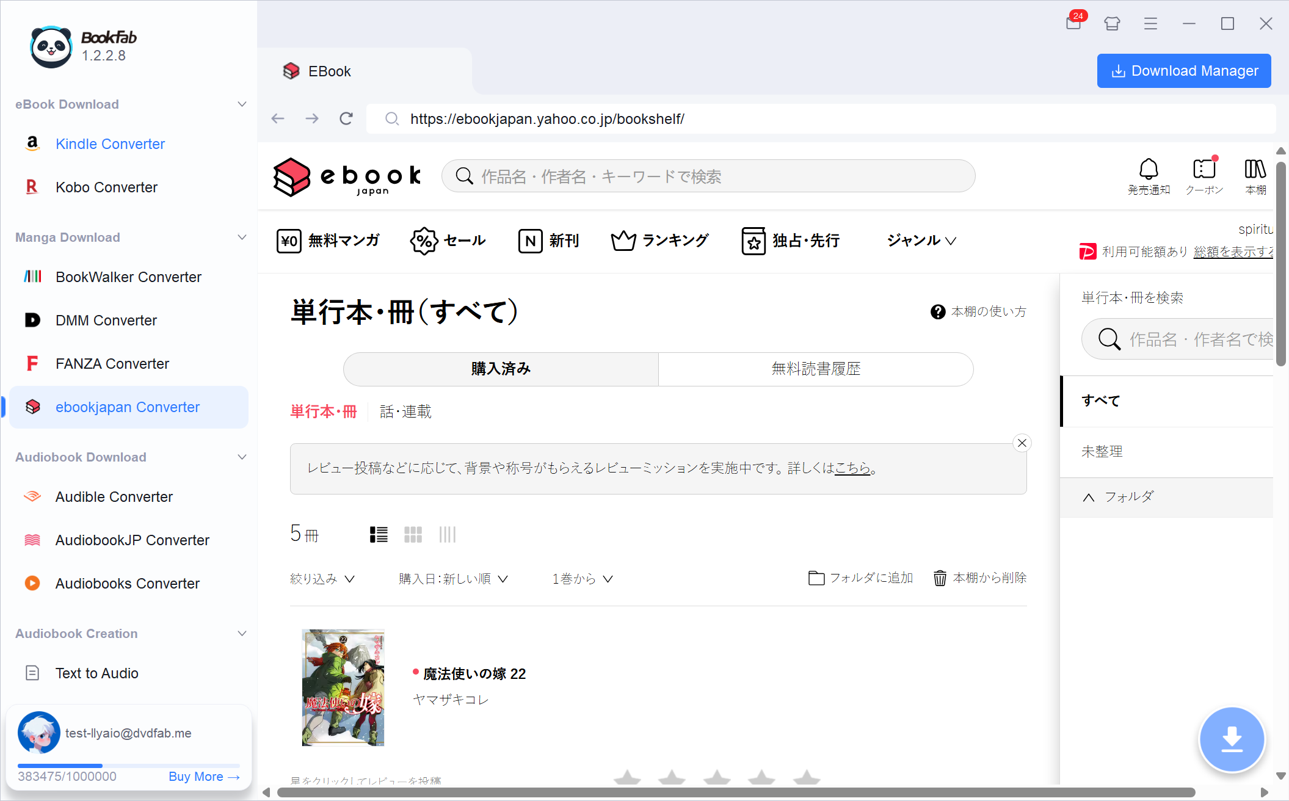Open the ランキング ranking section
Viewport: 1289px width, 801px height.
point(660,241)
